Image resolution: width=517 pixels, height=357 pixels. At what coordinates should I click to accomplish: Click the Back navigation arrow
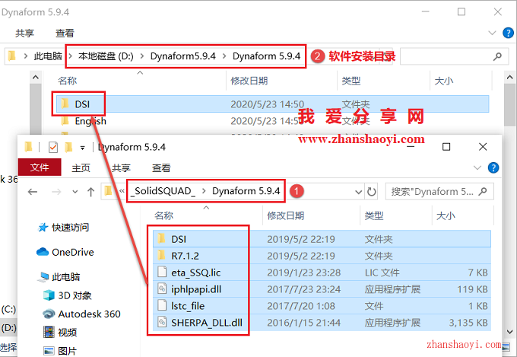[x=33, y=192]
